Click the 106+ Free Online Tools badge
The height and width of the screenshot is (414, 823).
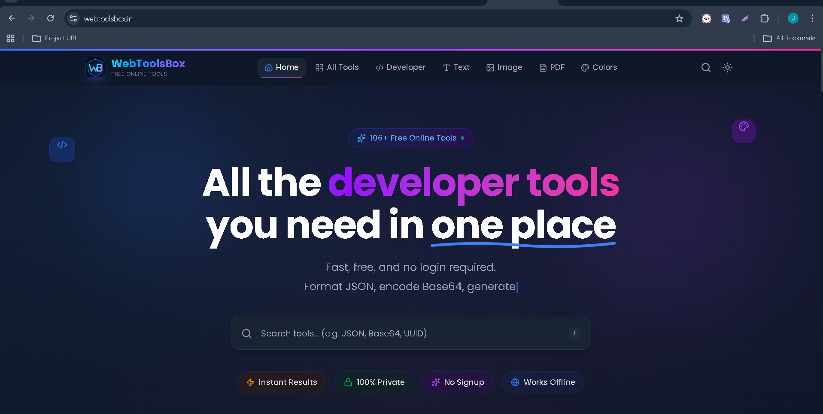(410, 138)
